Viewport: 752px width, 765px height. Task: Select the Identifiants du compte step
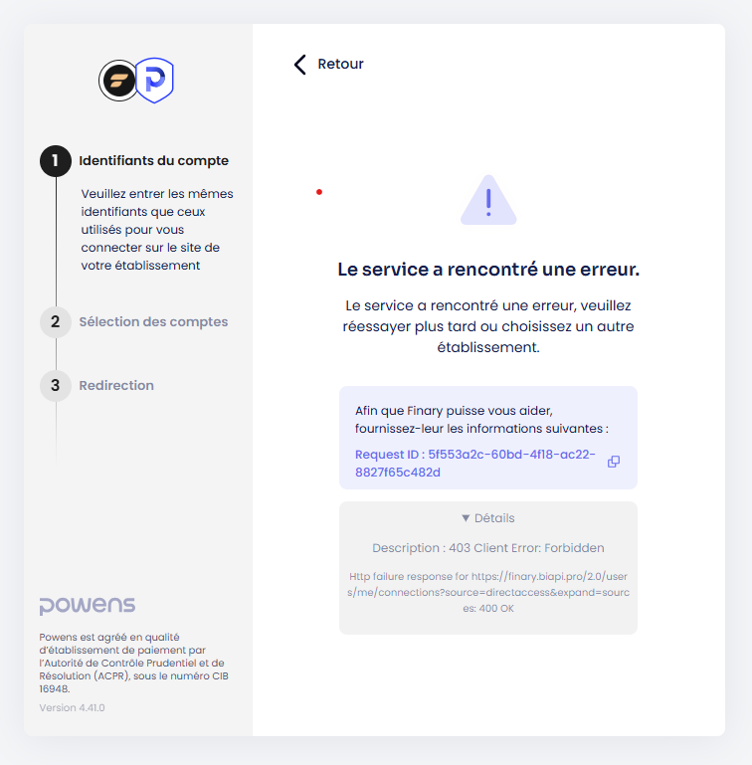(154, 160)
